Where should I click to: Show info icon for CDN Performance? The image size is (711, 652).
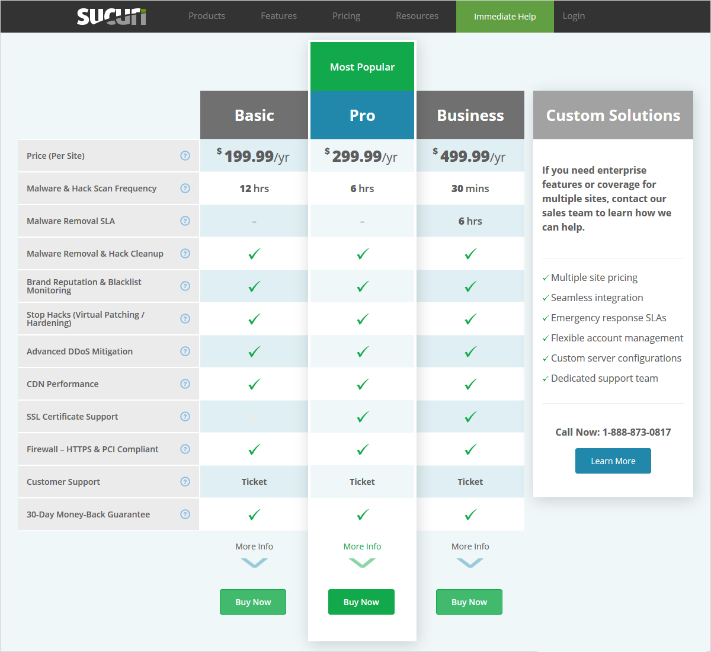click(185, 384)
